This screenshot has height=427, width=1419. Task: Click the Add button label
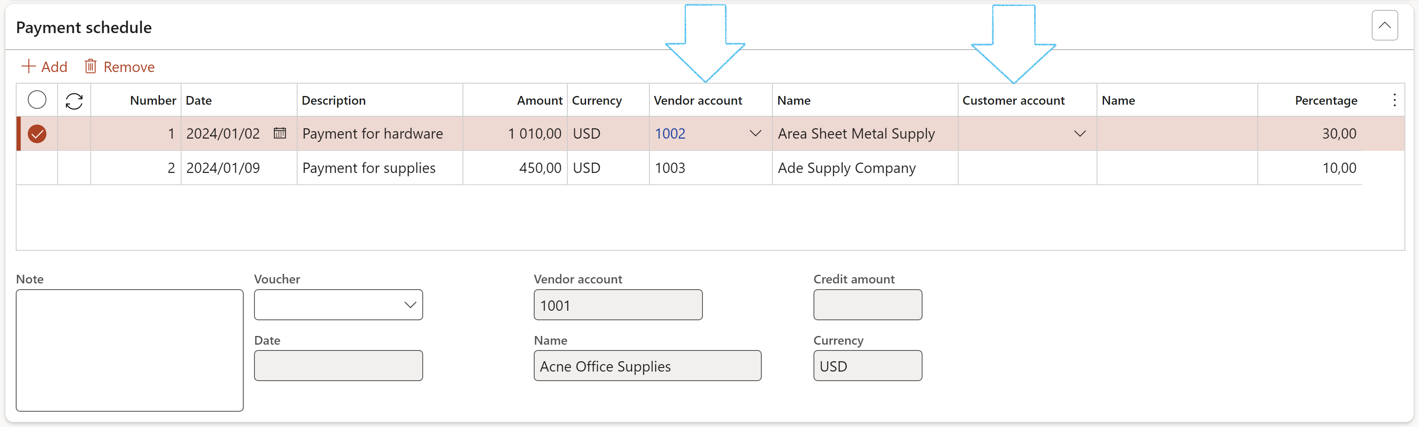pyautogui.click(x=54, y=67)
